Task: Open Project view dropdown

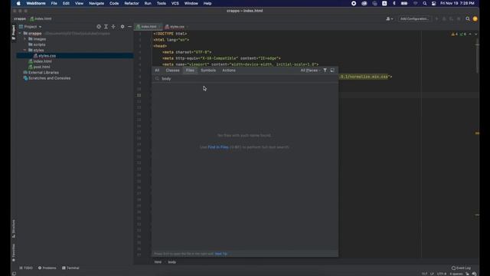Action: point(31,27)
